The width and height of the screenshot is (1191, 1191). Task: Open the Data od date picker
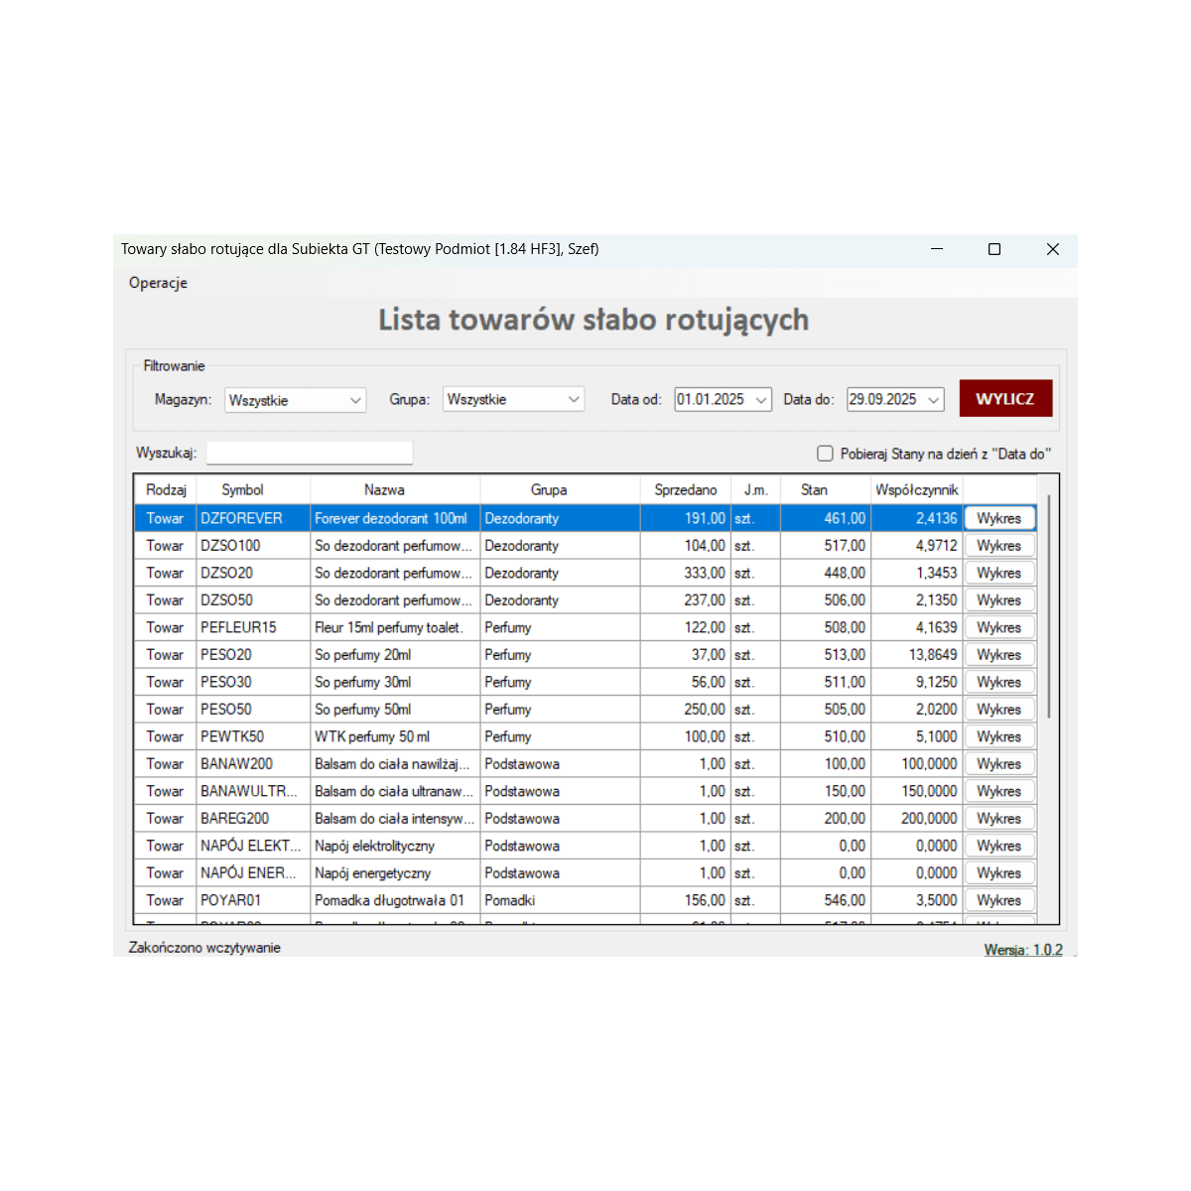coord(761,400)
